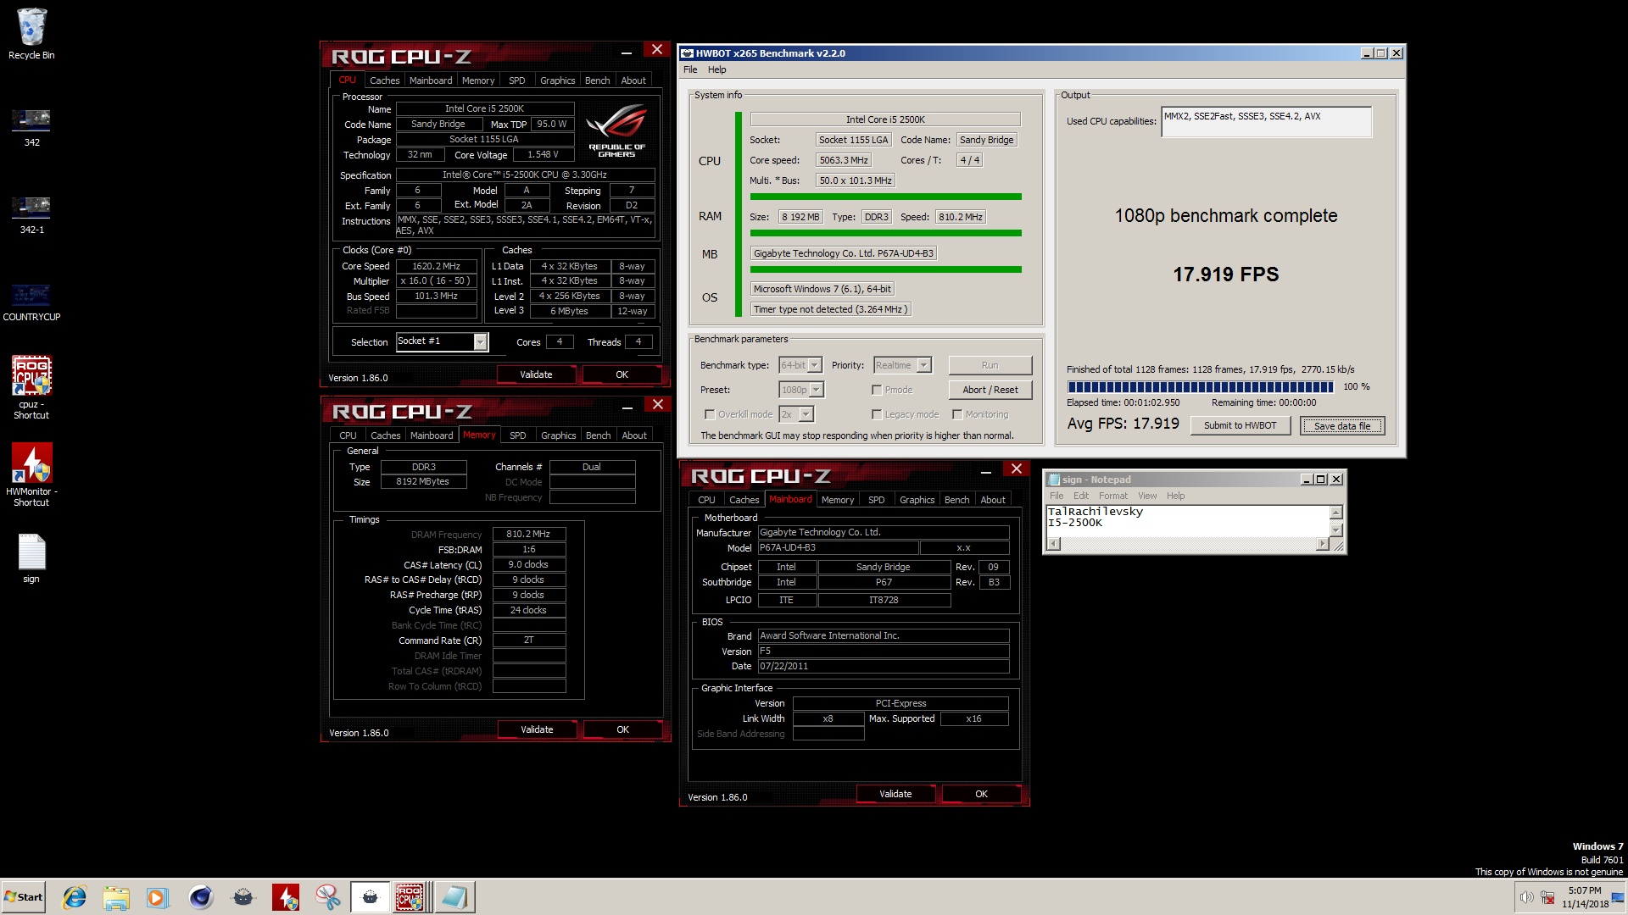Switch to Notepad taskbar button
1628x915 pixels.
tap(454, 897)
